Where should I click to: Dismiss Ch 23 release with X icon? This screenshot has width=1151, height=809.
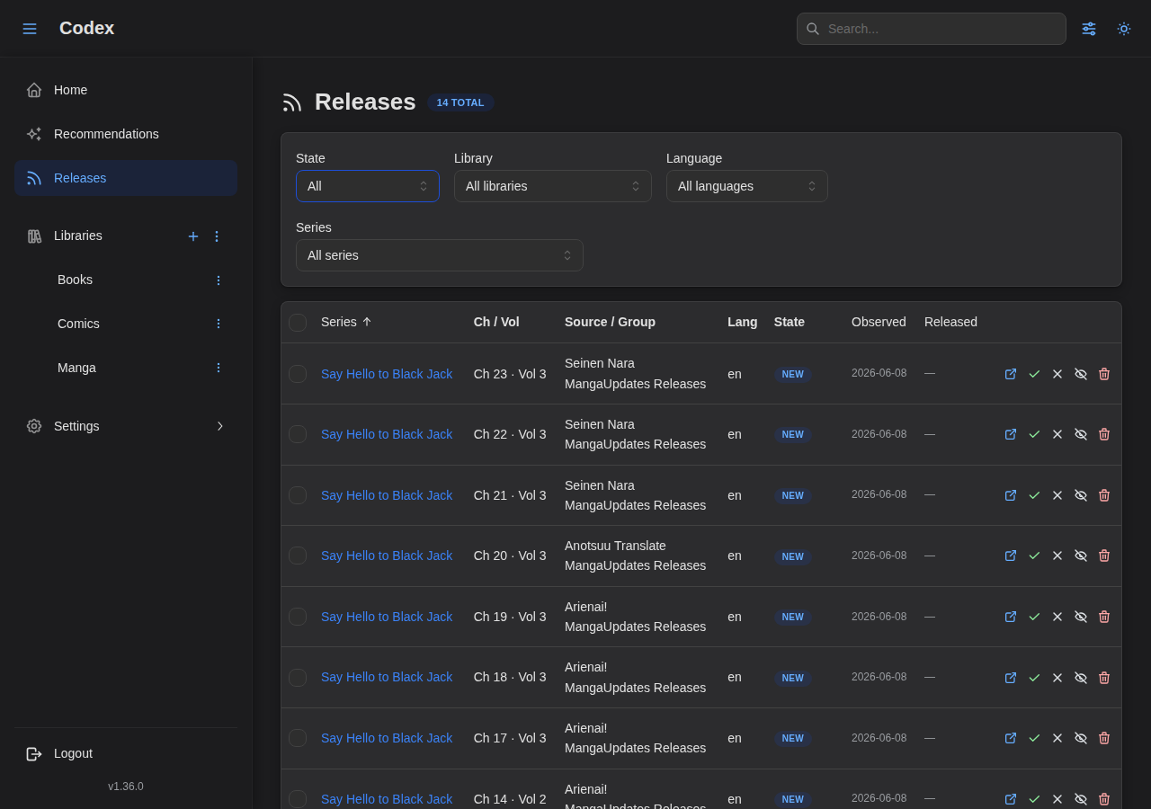1057,374
